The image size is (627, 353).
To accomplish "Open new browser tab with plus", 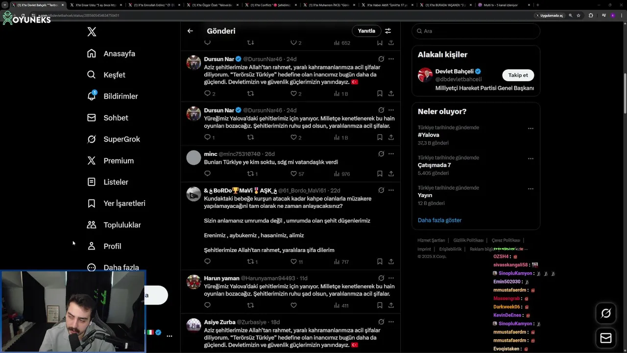I will tap(538, 5).
